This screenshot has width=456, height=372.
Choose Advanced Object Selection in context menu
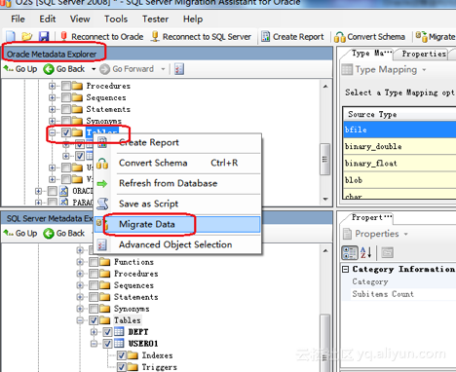pyautogui.click(x=177, y=244)
